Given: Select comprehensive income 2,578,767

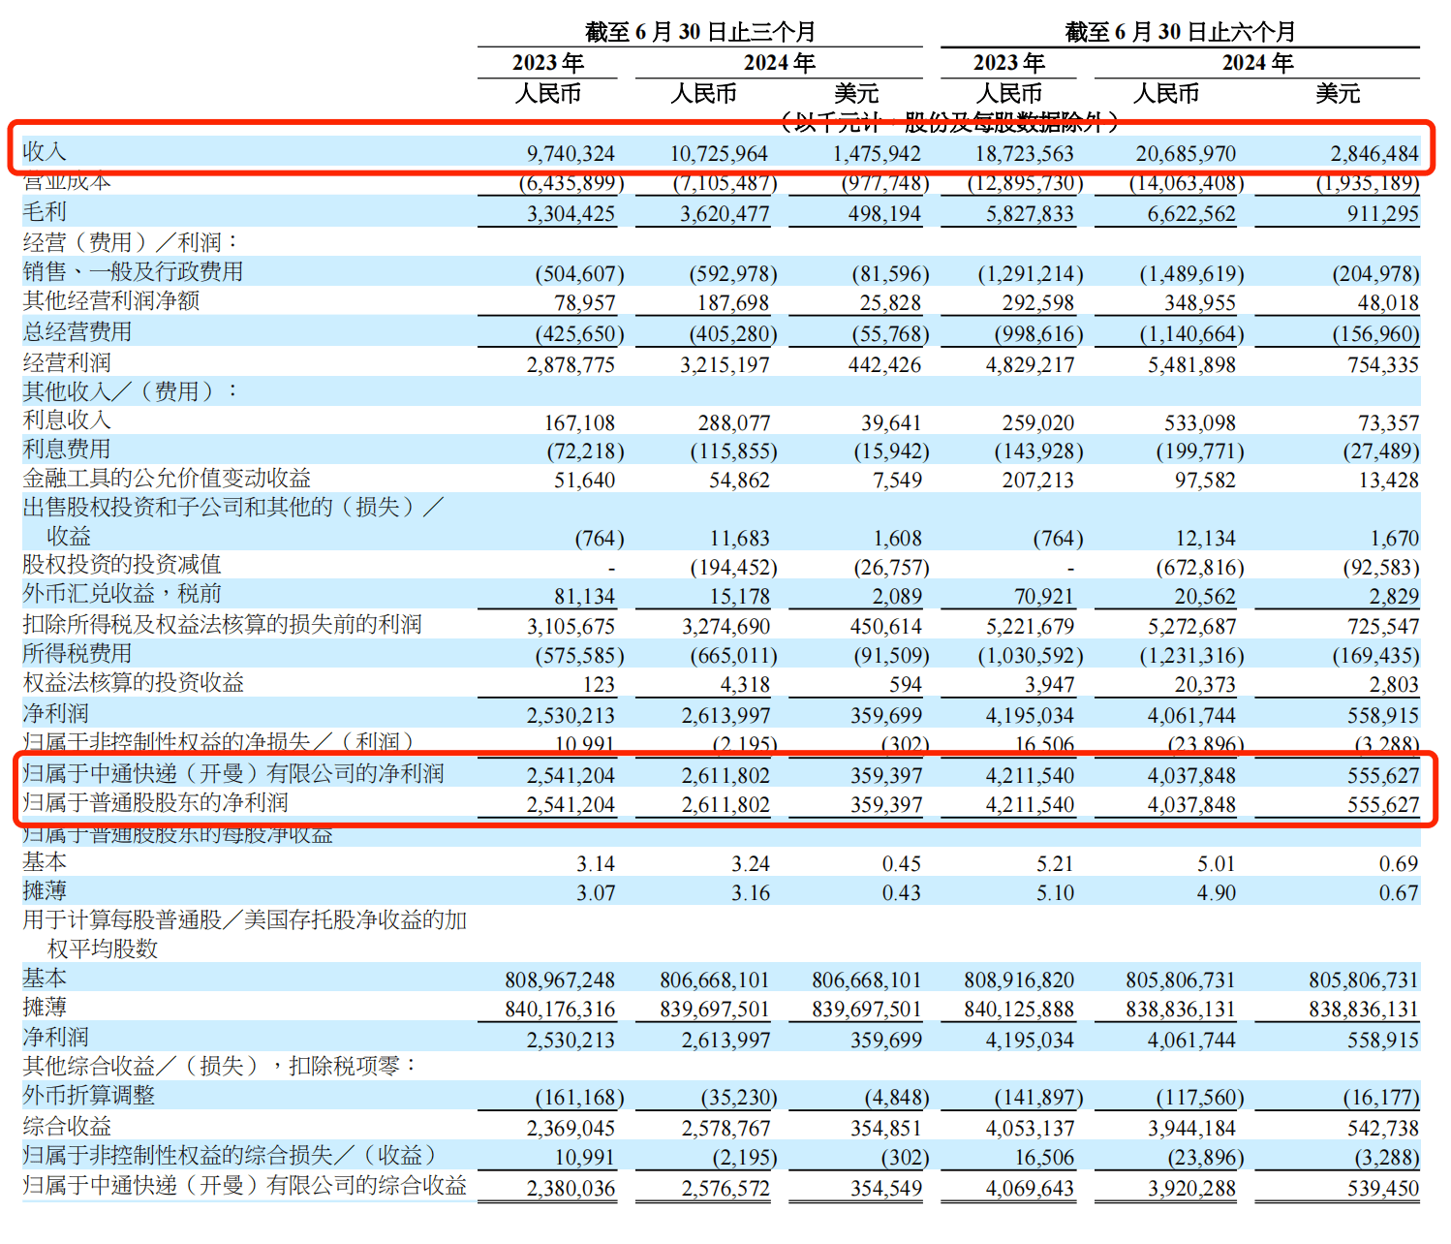Looking at the screenshot, I should [x=726, y=1129].
